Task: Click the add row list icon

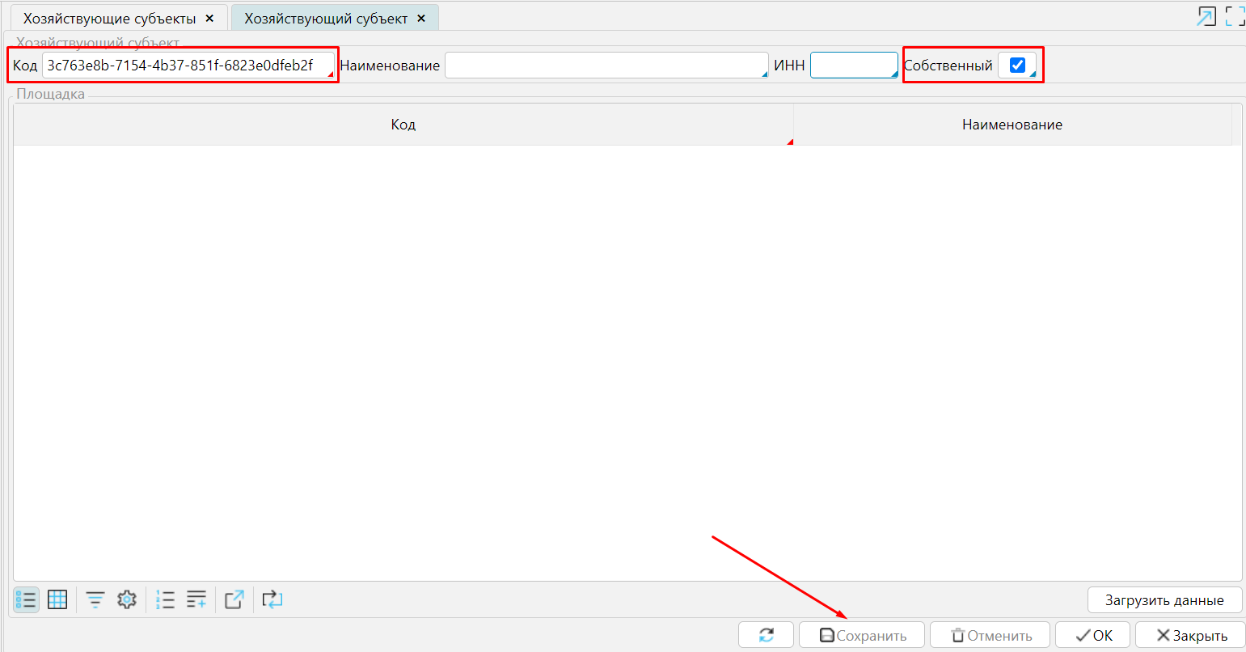Action: 196,599
